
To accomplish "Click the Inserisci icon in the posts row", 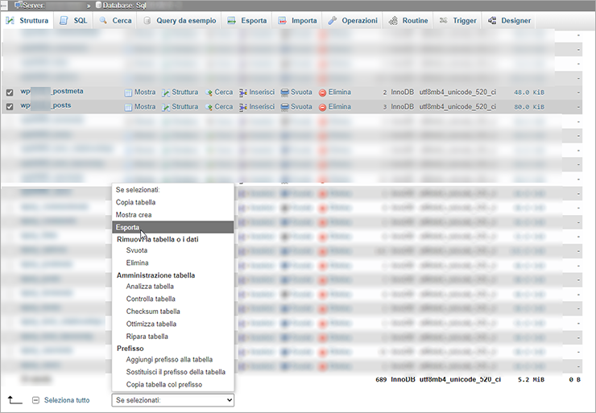I will click(243, 108).
